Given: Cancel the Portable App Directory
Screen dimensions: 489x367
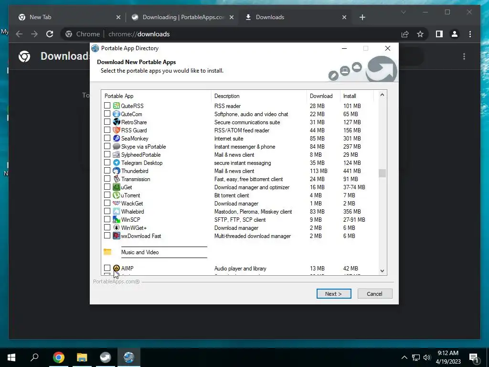Looking at the screenshot, I should click(x=374, y=294).
